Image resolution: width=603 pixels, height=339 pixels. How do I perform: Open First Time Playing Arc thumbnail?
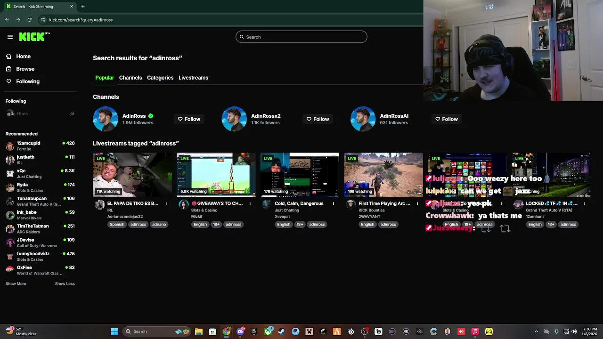[x=383, y=175]
